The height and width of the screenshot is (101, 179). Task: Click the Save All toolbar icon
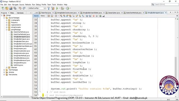(x=15, y=8)
